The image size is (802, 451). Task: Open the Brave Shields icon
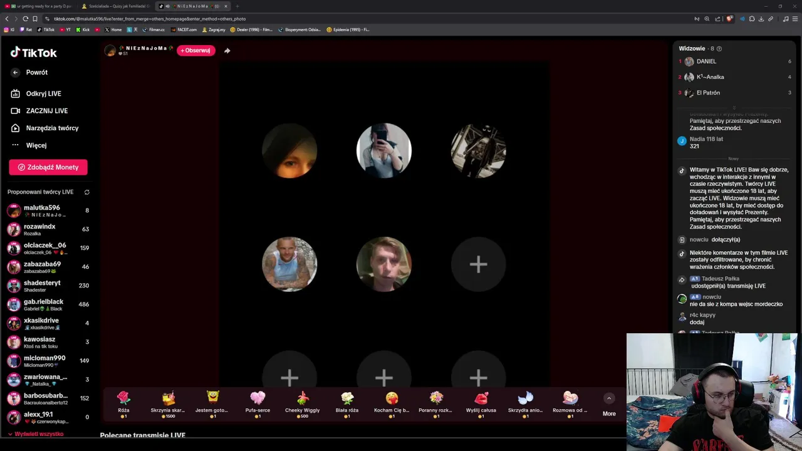point(729,19)
